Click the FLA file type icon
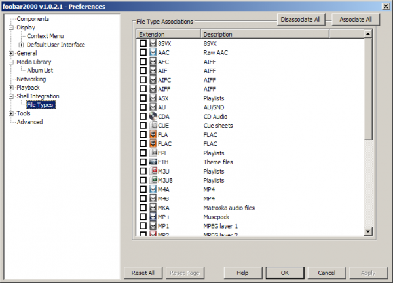The height and width of the screenshot is (283, 393). (153, 134)
